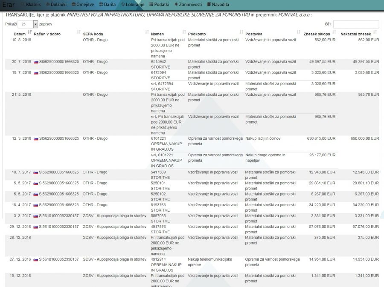Click the date 28. 12. 2016
Viewport: 384px width, 287px height.
click(x=20, y=238)
